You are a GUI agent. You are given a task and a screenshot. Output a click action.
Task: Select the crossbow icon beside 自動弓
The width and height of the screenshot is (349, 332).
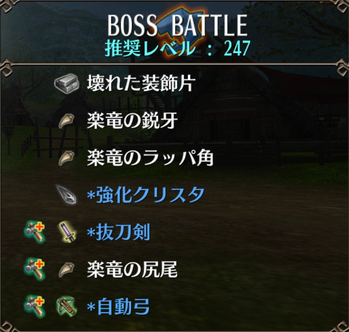tap(66, 307)
